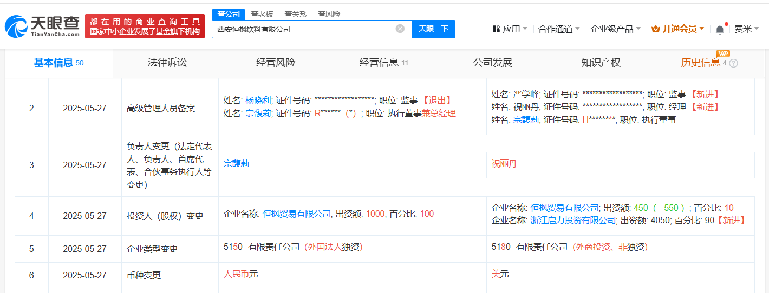This screenshot has height=293, width=769.
Task: Click the Tianyancha logo
Action: point(42,26)
